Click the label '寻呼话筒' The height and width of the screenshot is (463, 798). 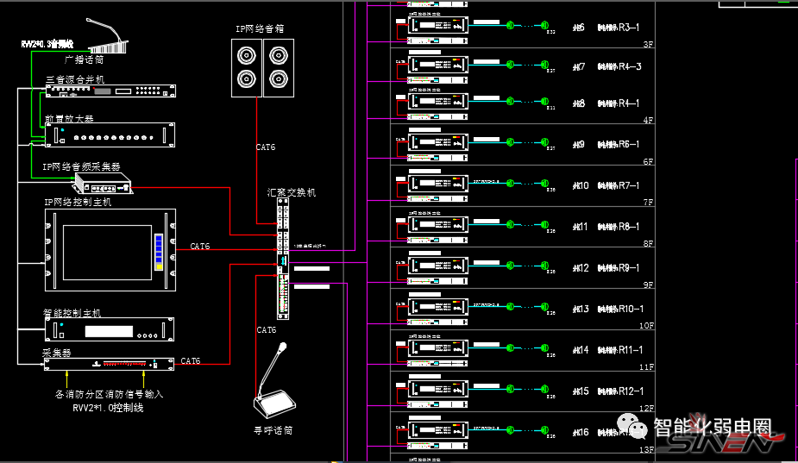pos(273,430)
